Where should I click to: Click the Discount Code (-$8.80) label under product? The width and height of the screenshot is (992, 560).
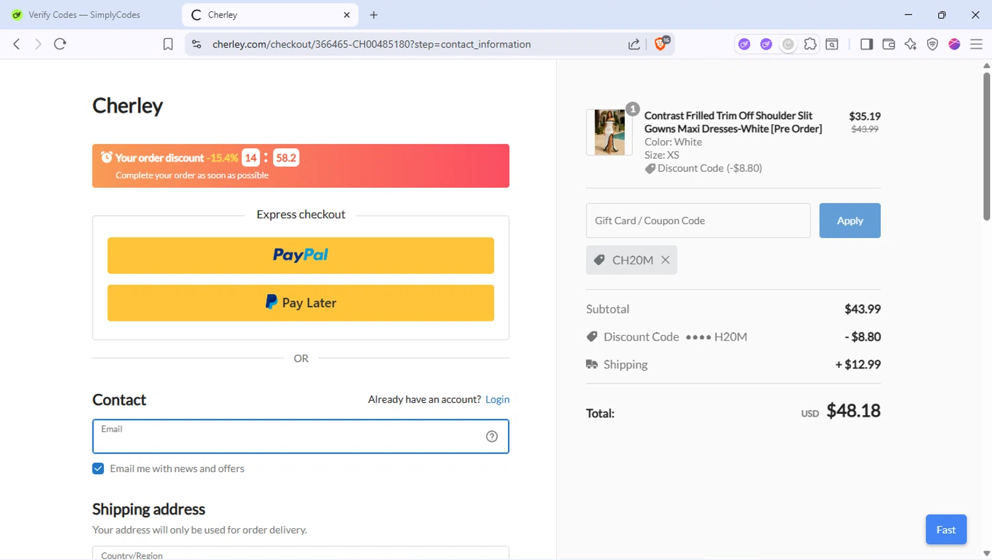tap(704, 168)
